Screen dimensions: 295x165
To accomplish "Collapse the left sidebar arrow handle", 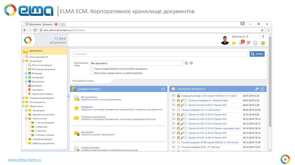I will click(x=68, y=96).
